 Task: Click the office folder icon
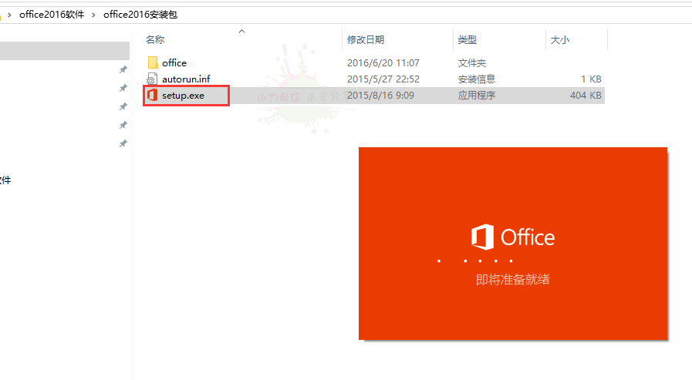(153, 62)
